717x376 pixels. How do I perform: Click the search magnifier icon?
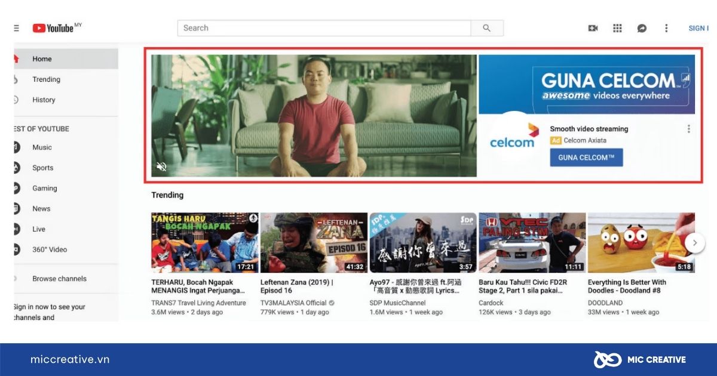(x=487, y=27)
